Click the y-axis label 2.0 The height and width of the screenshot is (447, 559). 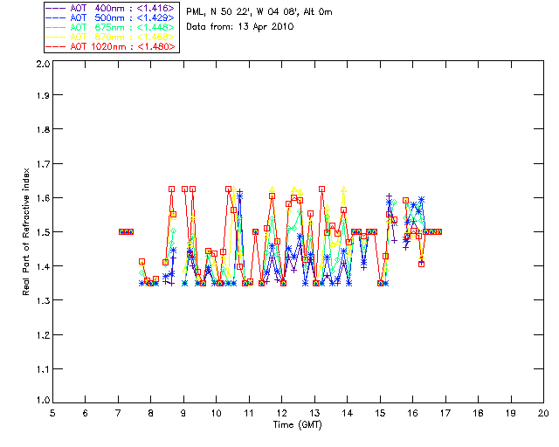click(43, 64)
